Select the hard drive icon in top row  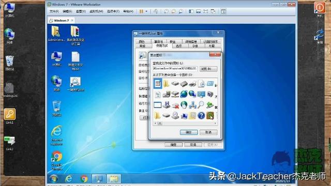(x=175, y=84)
